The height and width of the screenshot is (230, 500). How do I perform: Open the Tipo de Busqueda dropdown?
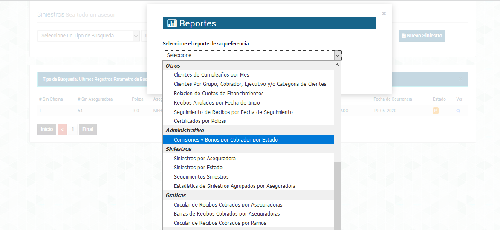89,36
